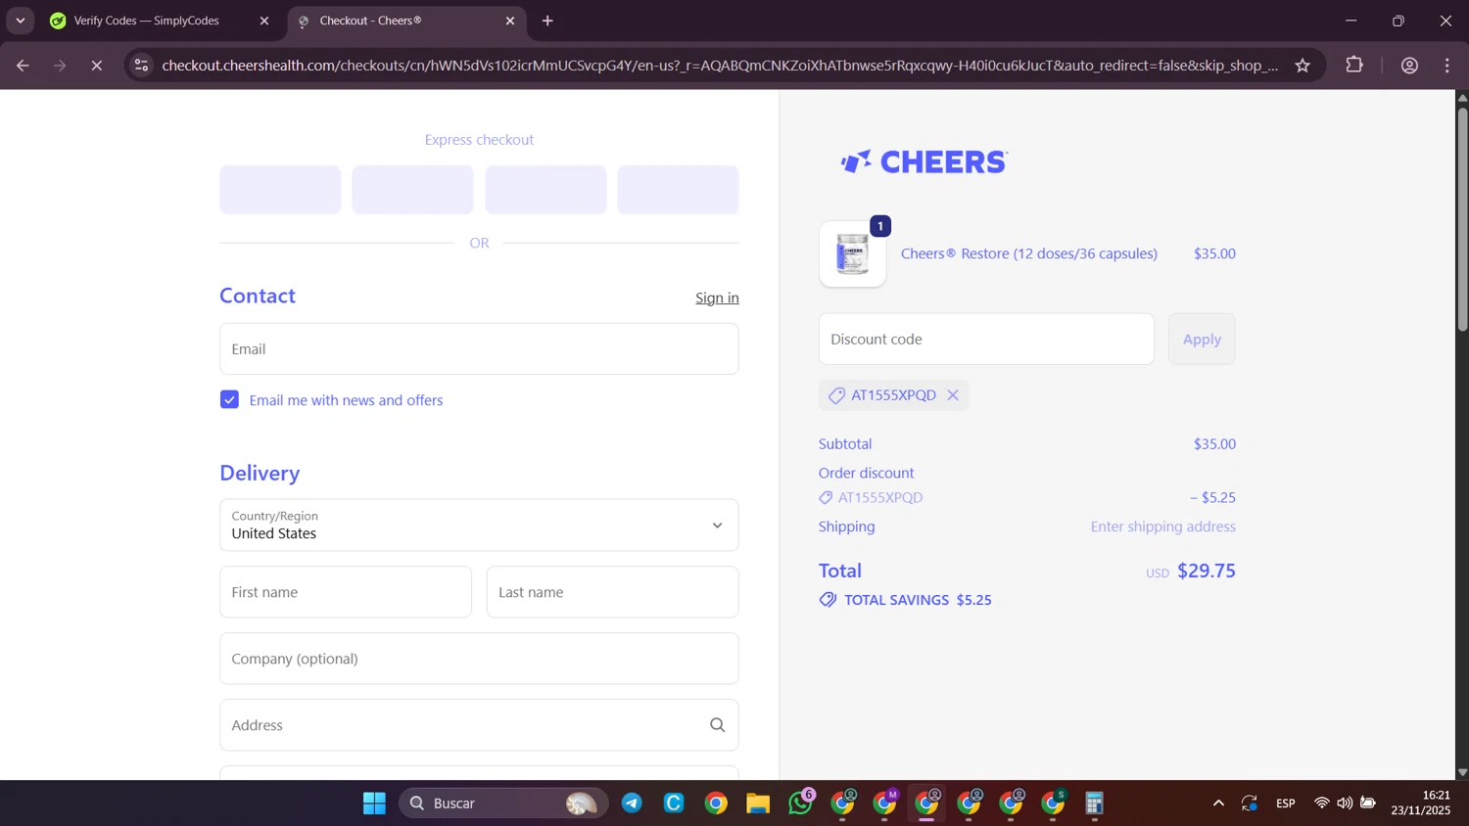
Task: Close the Verify Codes — SimplyCodes tab
Action: tap(264, 21)
